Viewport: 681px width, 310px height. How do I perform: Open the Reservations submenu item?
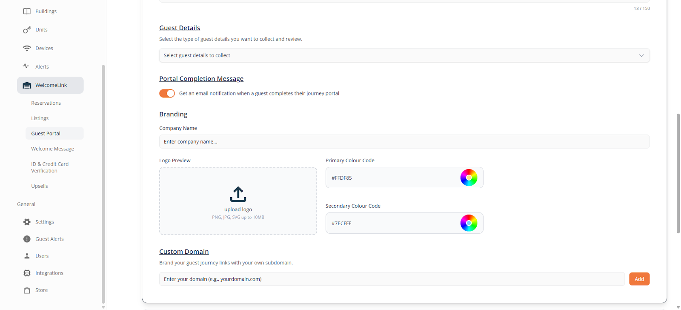pos(46,103)
